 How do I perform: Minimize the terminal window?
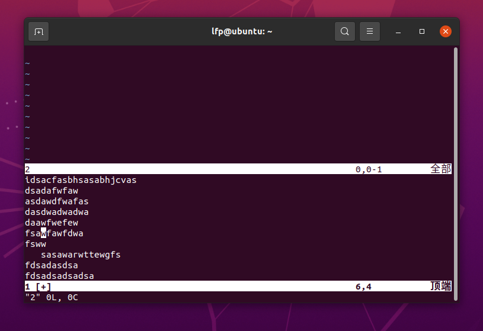tap(398, 31)
